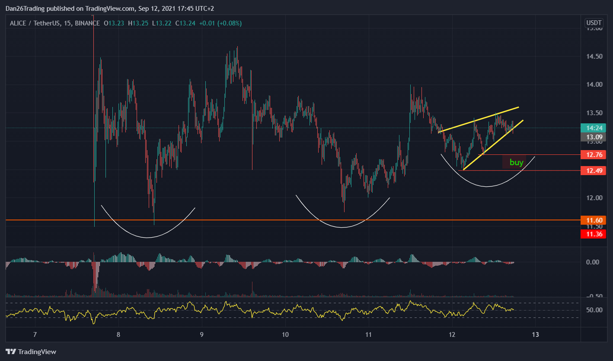
Task: Select the white arc under the buy label
Action: (x=488, y=186)
